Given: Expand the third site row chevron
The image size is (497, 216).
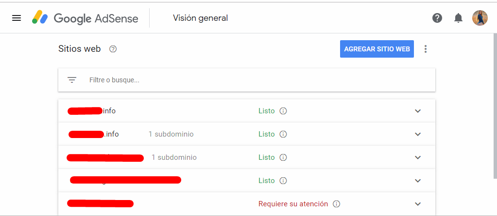Looking at the screenshot, I should pos(418,157).
